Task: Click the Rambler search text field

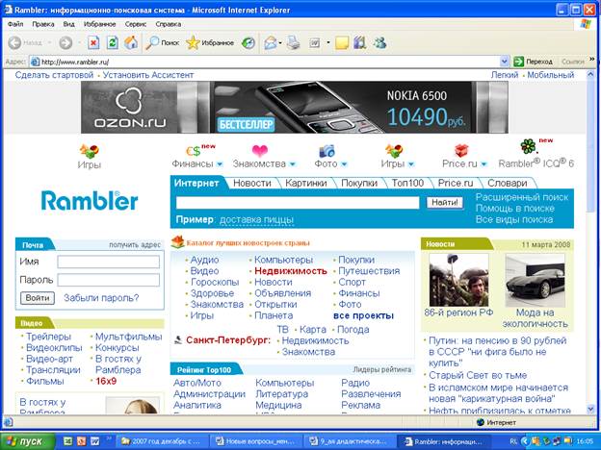Action: (298, 203)
